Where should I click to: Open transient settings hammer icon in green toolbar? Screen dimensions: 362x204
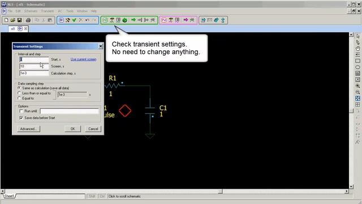[112, 20]
